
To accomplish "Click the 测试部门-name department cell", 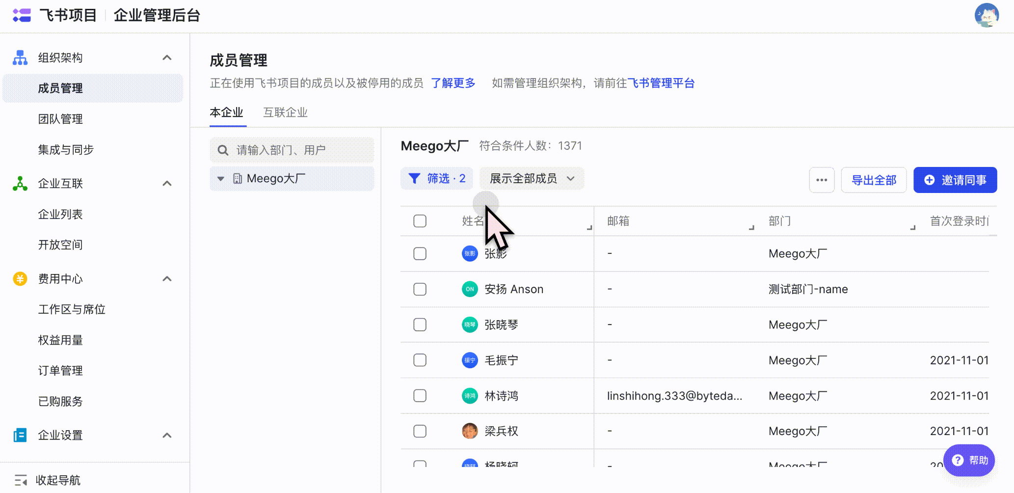I will click(x=808, y=289).
